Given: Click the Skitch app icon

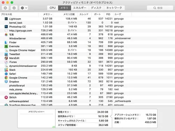Looking at the screenshot, I should pyautogui.click(x=6, y=97).
